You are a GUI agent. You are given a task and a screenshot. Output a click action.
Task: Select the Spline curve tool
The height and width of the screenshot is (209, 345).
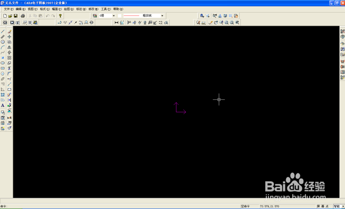pos(3,52)
